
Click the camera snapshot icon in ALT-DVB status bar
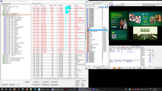[x=144, y=68]
